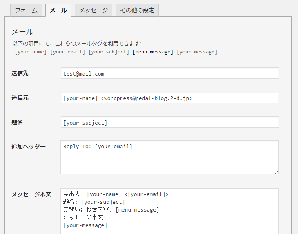The width and height of the screenshot is (298, 234).
Task: Select the [your-name] mail tag
Action: [x=31, y=52]
